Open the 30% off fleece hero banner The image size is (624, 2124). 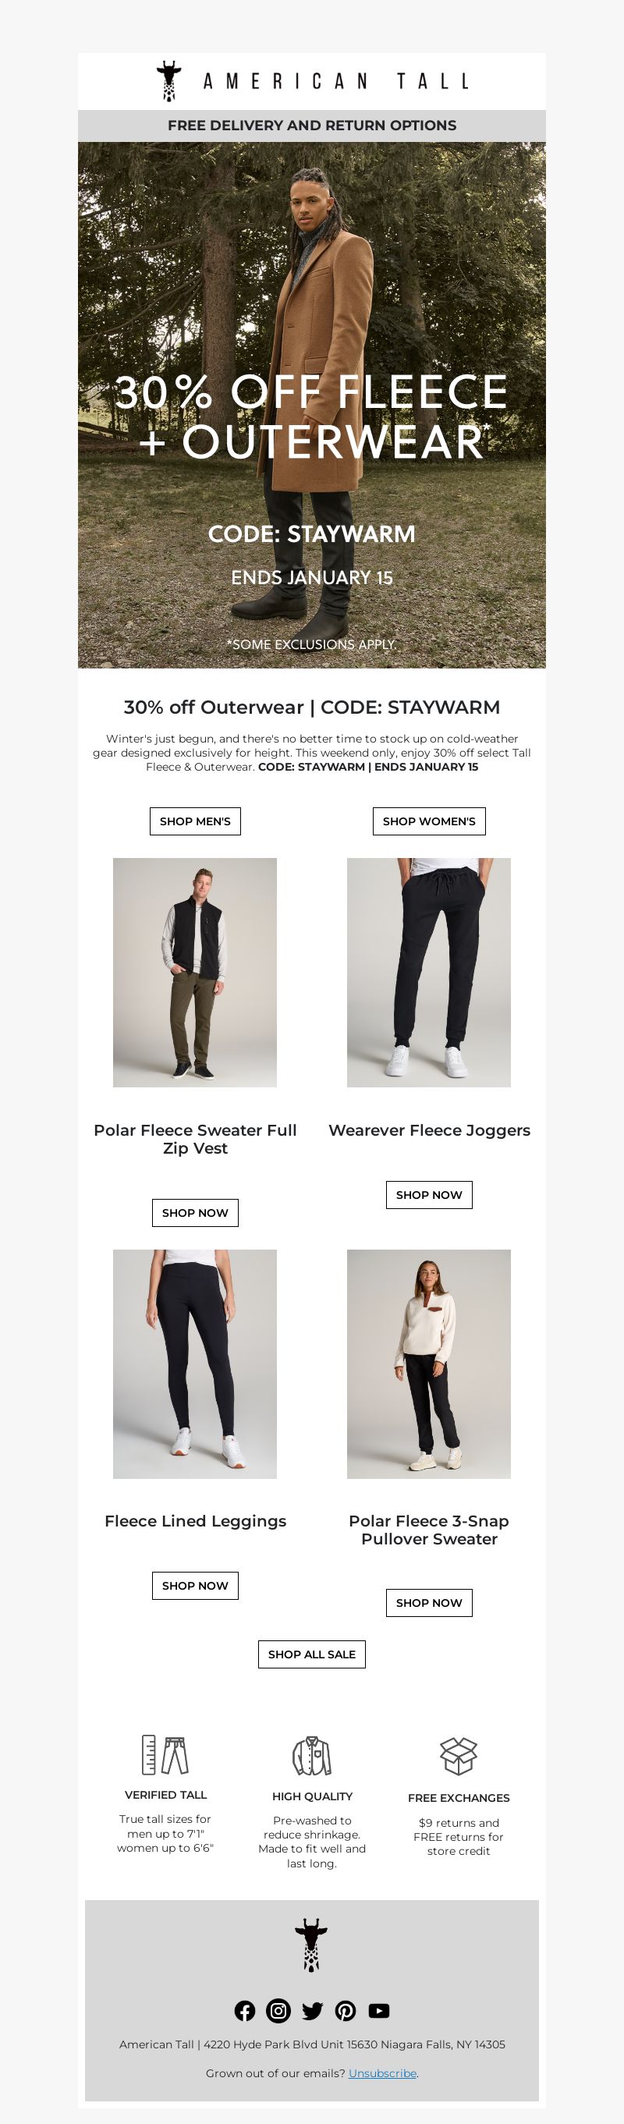click(x=311, y=405)
